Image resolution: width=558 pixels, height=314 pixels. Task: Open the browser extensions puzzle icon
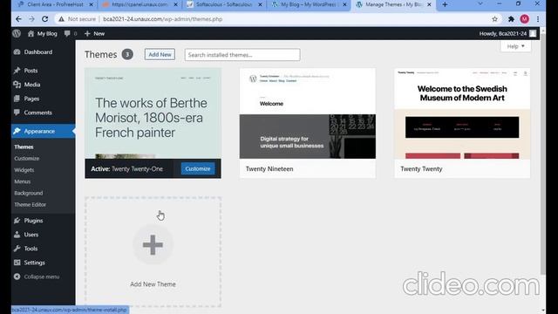click(x=511, y=19)
